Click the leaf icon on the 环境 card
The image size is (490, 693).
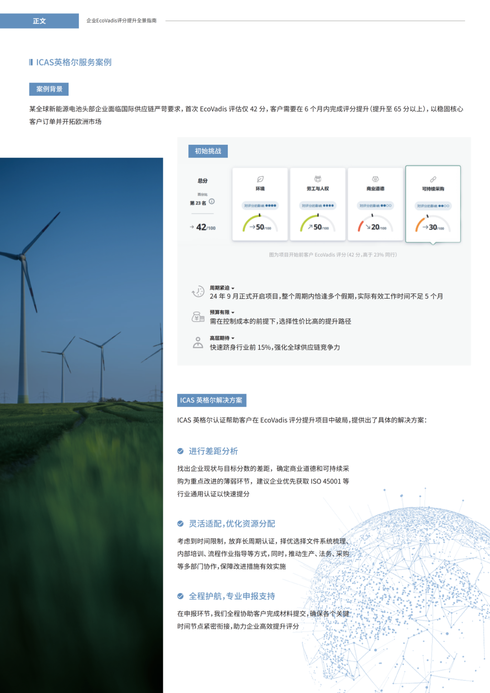[260, 179]
